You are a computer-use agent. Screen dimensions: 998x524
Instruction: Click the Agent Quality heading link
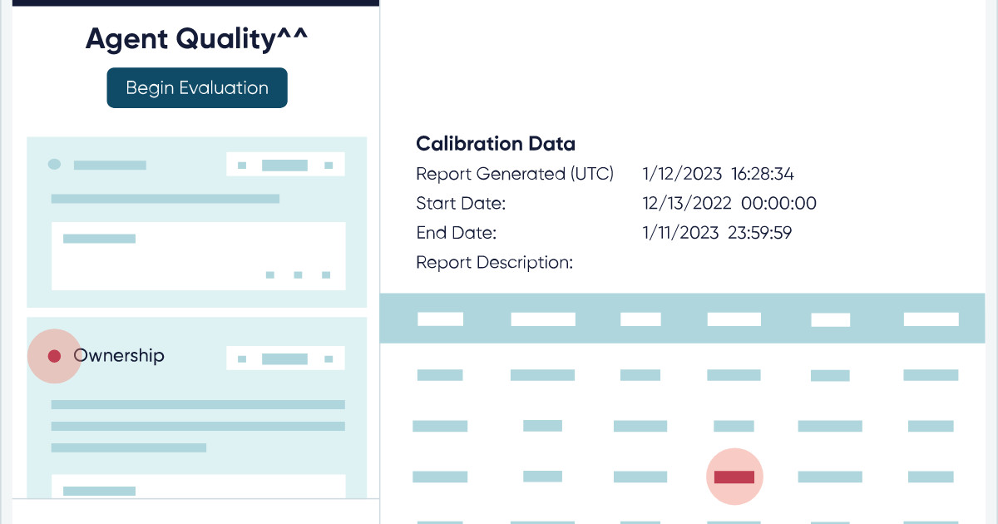click(x=196, y=38)
